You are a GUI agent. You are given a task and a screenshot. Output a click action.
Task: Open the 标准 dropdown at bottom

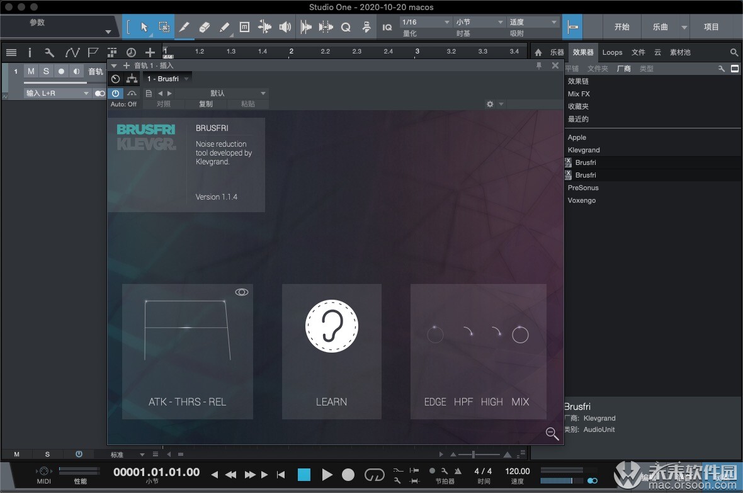tap(127, 455)
